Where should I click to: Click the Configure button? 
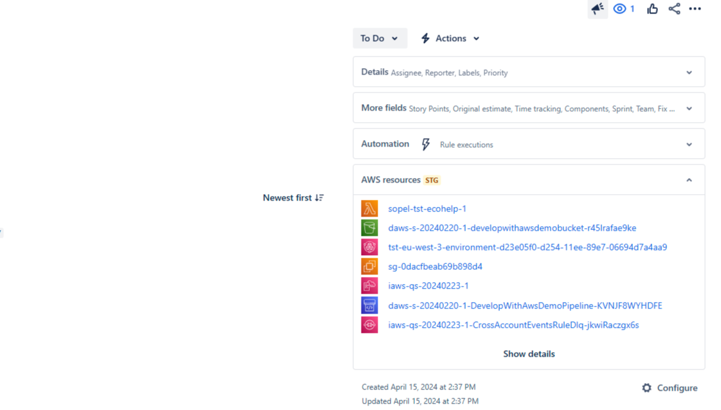[670, 388]
